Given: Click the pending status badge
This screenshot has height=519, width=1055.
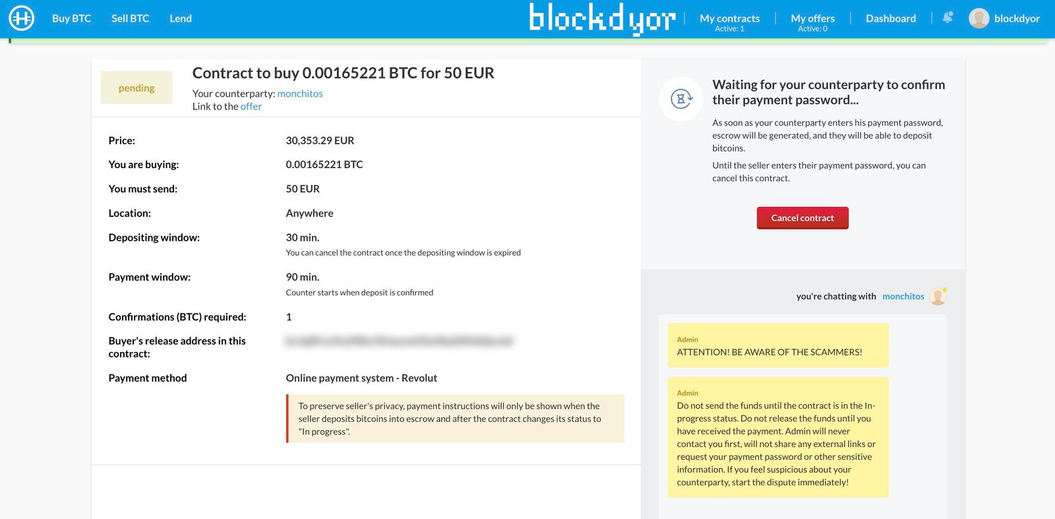Looking at the screenshot, I should click(136, 87).
